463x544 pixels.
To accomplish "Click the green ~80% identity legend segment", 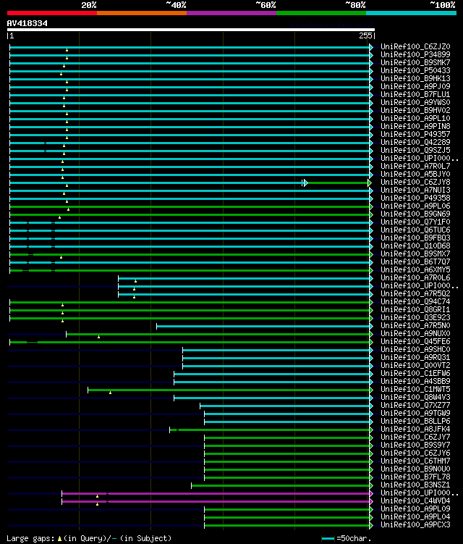I will coord(321,13).
